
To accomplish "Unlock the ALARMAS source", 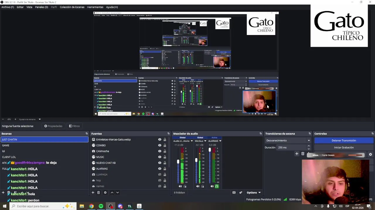I will (165, 169).
